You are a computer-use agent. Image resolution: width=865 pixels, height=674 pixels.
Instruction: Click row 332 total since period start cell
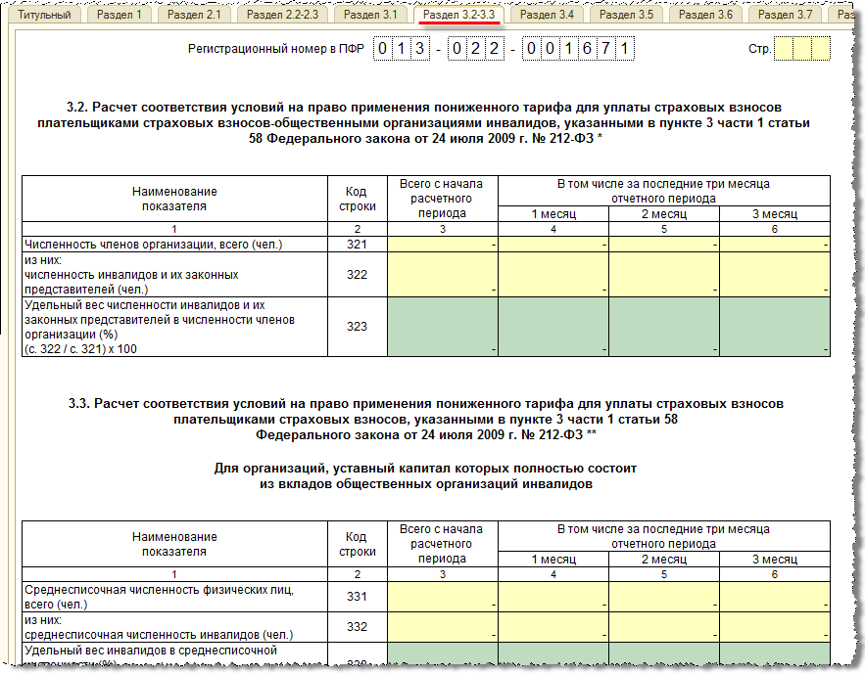click(443, 627)
